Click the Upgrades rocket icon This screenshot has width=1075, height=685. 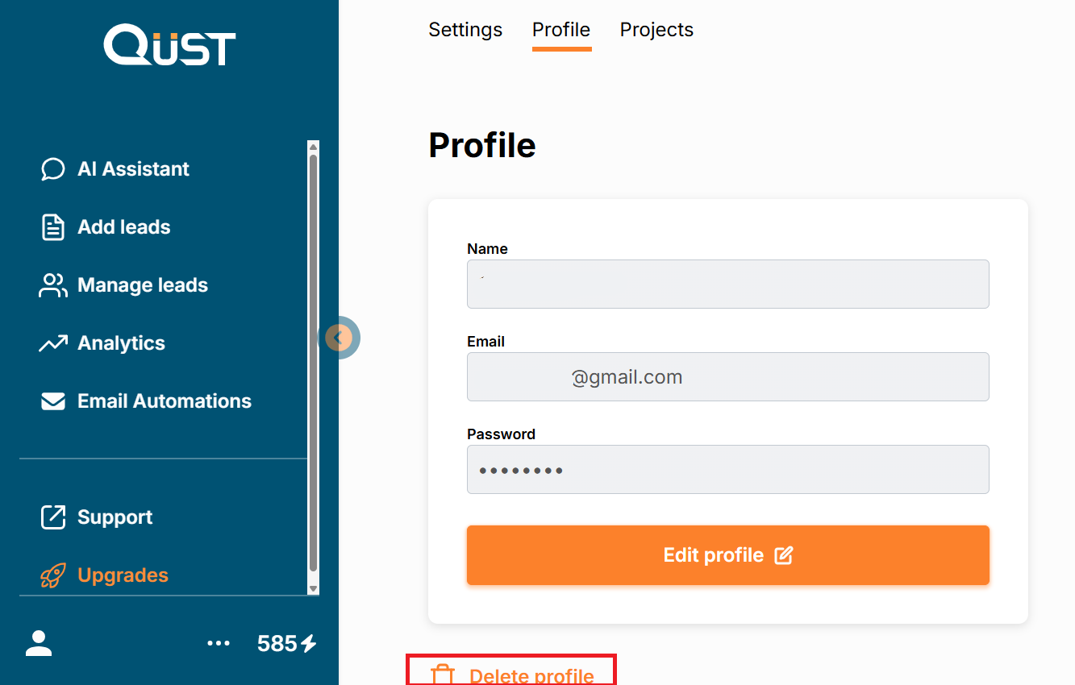pyautogui.click(x=53, y=575)
